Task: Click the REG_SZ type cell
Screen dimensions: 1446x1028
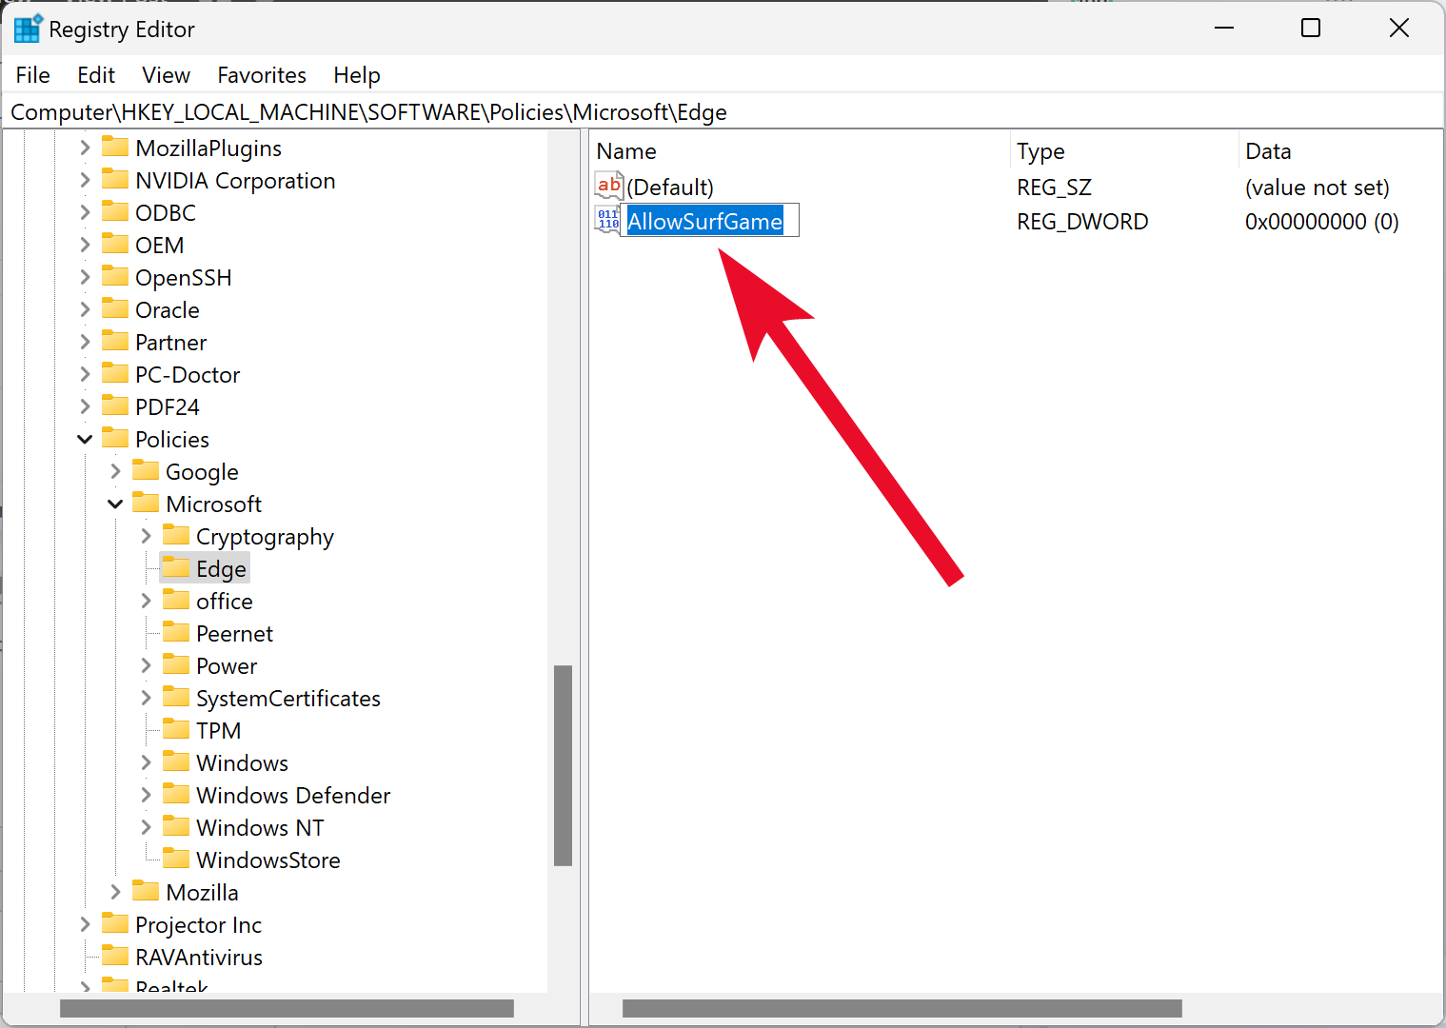Action: pos(1054,188)
